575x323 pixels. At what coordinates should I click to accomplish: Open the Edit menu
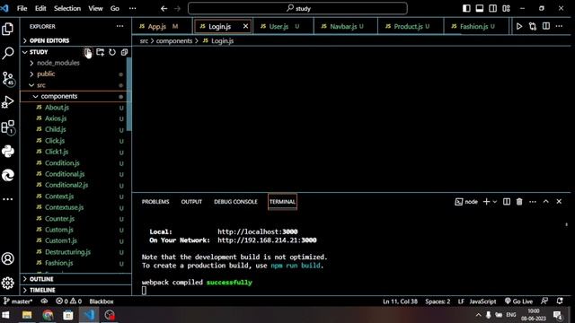coord(40,8)
